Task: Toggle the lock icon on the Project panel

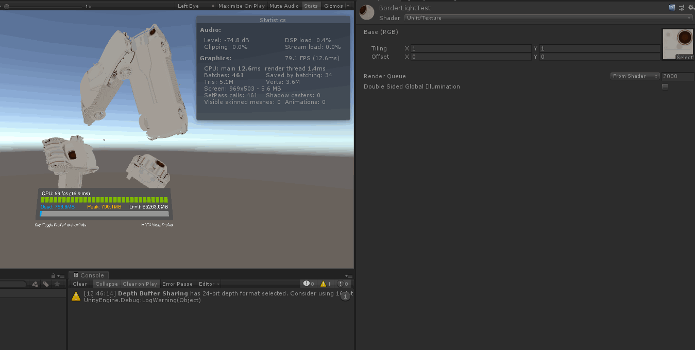Action: click(54, 276)
